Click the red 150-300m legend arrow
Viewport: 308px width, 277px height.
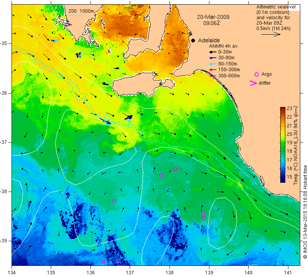click(213, 70)
